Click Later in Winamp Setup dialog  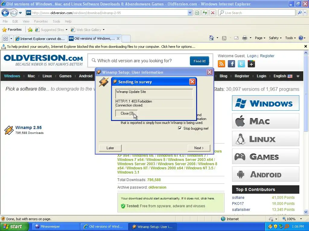[110, 148]
